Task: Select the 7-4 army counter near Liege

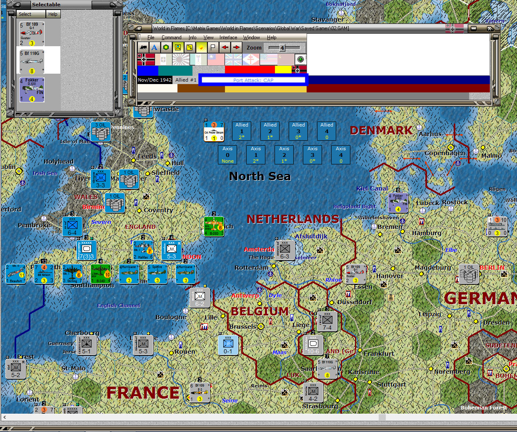Action: coord(327,321)
